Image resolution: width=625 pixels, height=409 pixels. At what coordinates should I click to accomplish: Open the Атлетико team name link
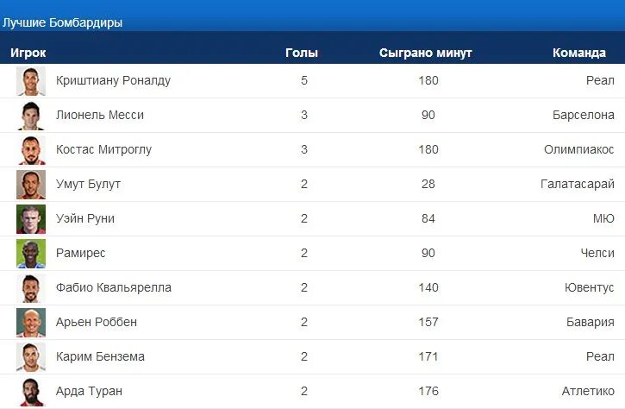pos(588,391)
